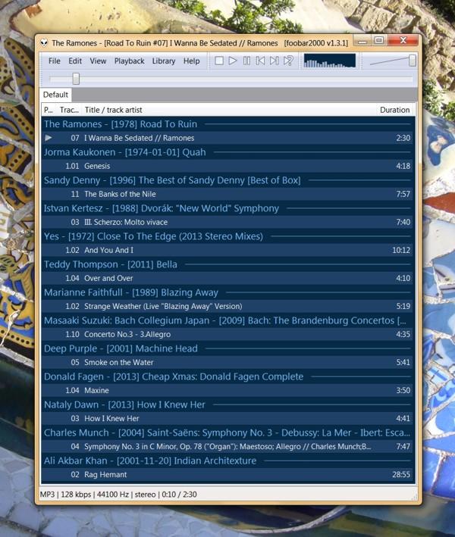455x537 pixels.
Task: Select Yes Close To The Edge group header
Action: point(228,236)
